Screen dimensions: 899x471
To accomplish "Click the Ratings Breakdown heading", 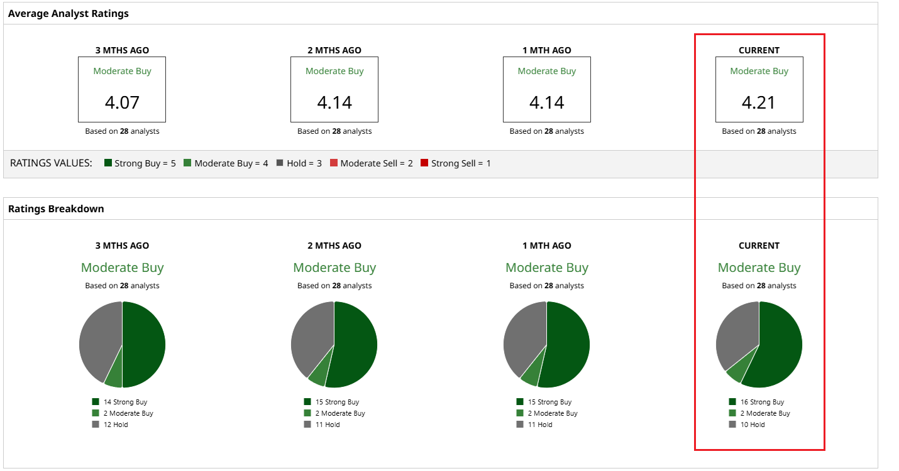I will coord(56,208).
